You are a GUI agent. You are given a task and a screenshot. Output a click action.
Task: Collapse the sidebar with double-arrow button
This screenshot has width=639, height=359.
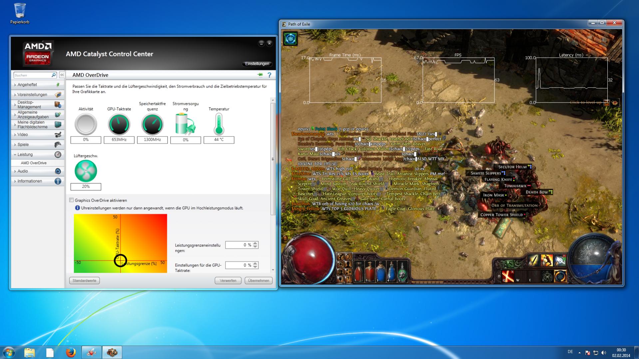pos(62,75)
